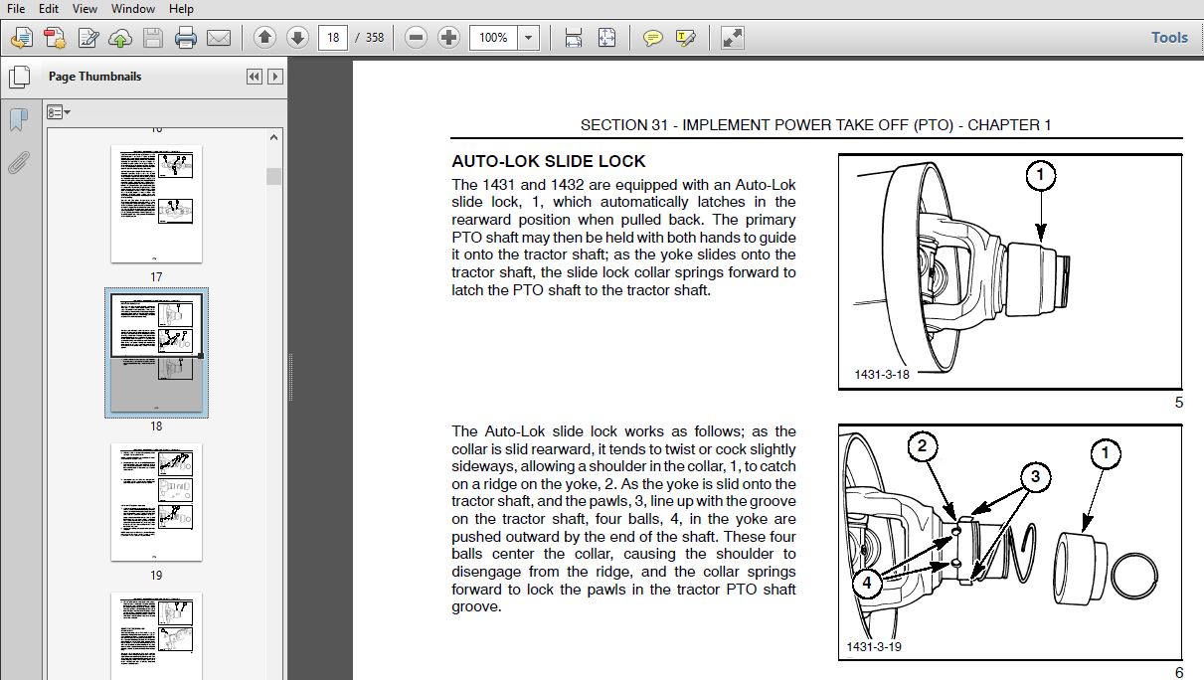Select the page 18 thumbnail
1204x680 pixels.
[156, 353]
